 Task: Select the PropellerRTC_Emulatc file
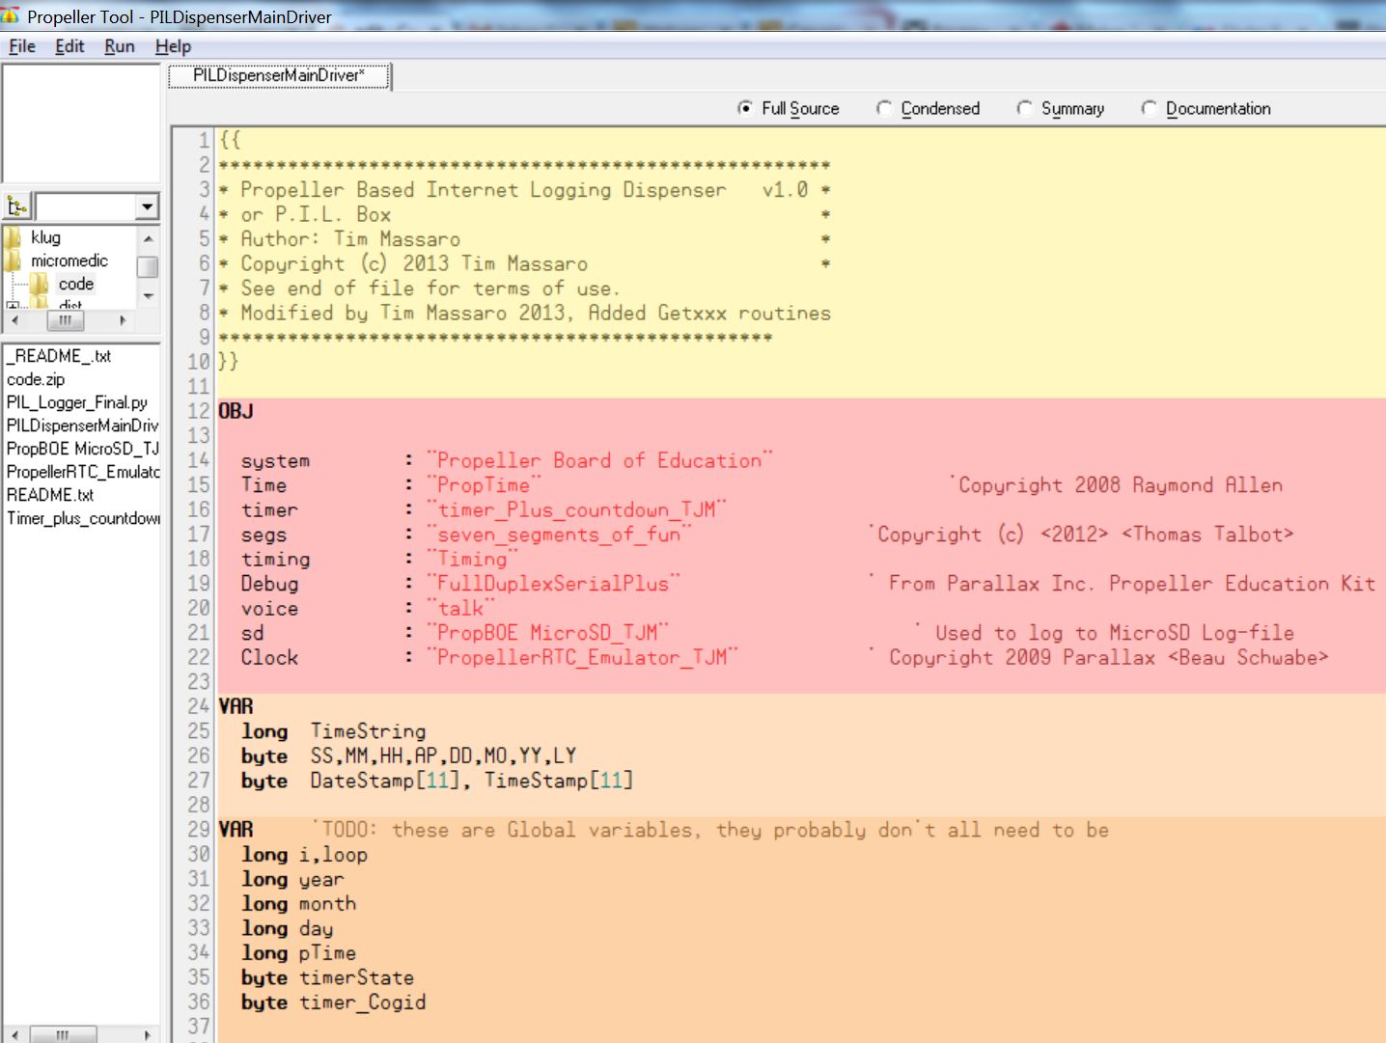click(x=82, y=472)
